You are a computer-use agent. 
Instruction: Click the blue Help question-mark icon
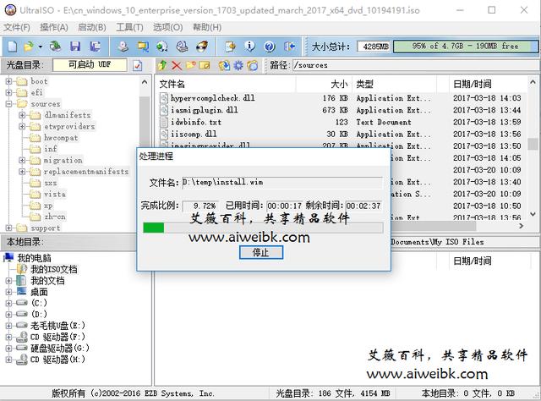[270, 47]
